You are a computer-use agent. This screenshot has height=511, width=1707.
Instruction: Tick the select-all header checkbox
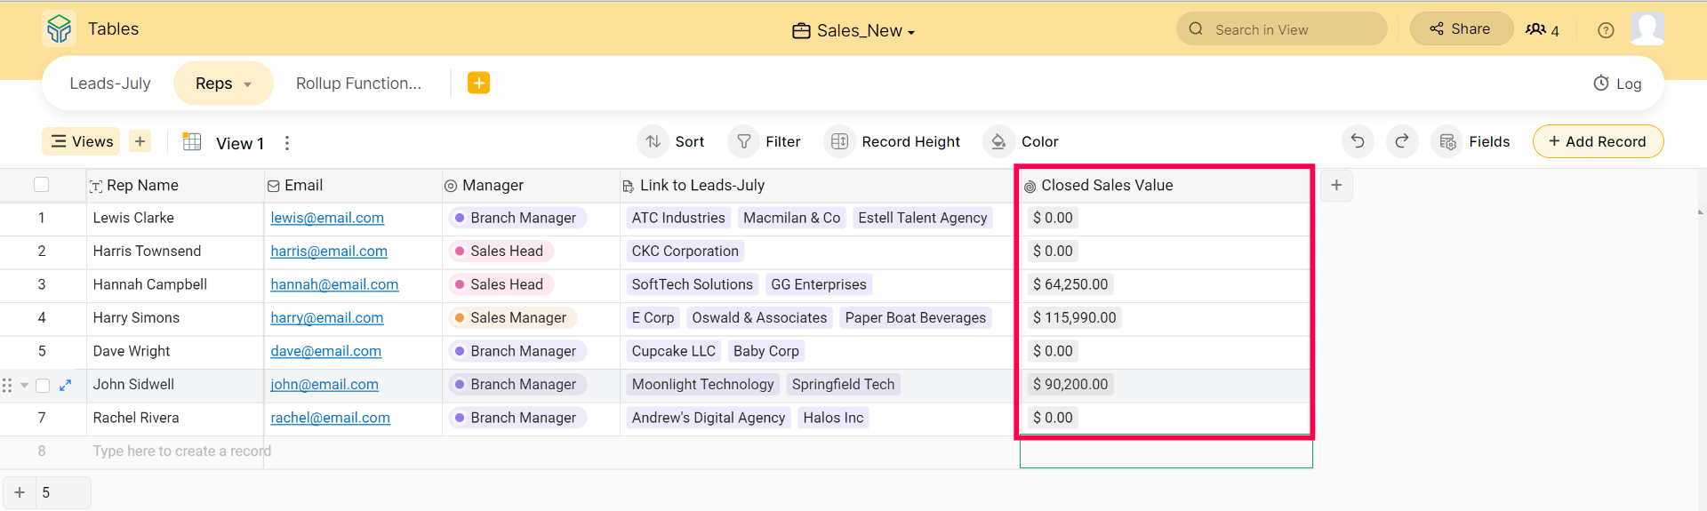[x=41, y=185]
